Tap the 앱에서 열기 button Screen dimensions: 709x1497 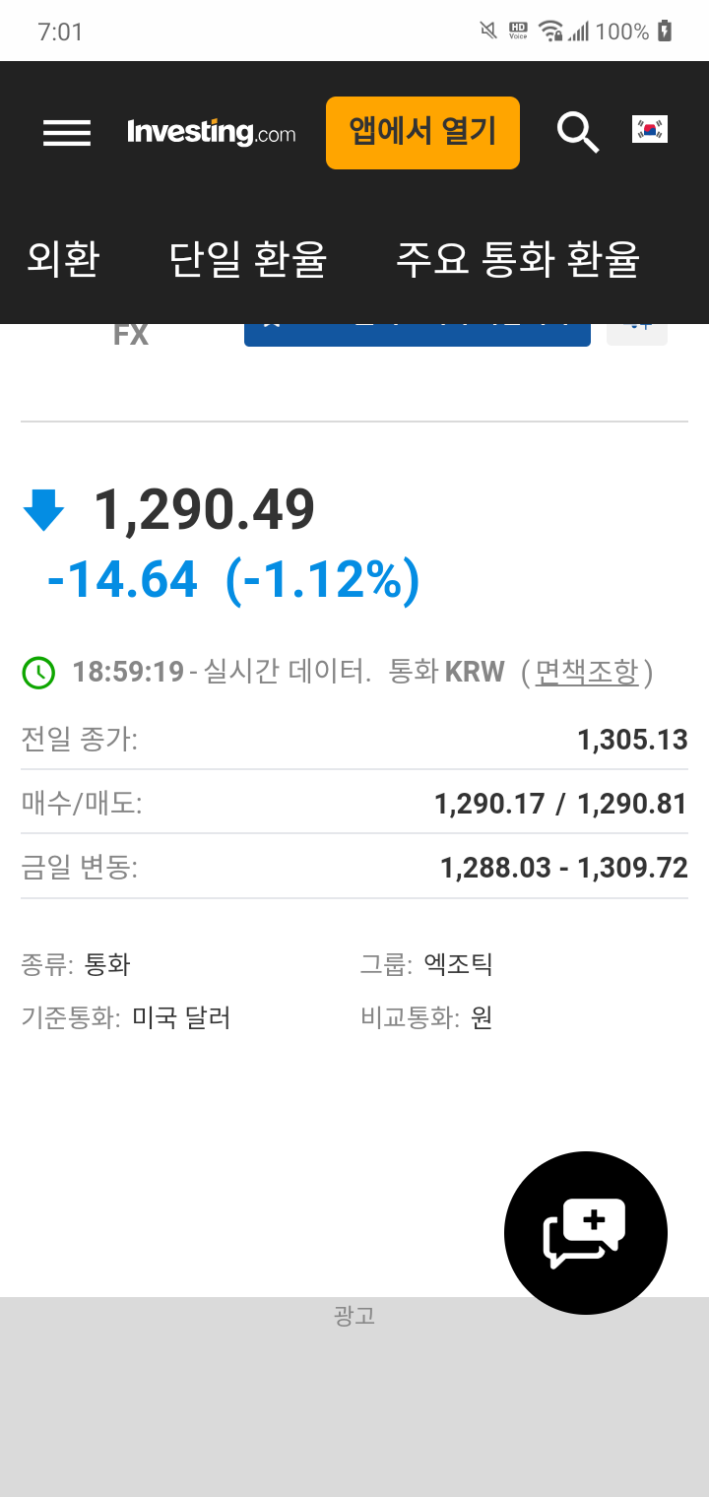click(422, 132)
